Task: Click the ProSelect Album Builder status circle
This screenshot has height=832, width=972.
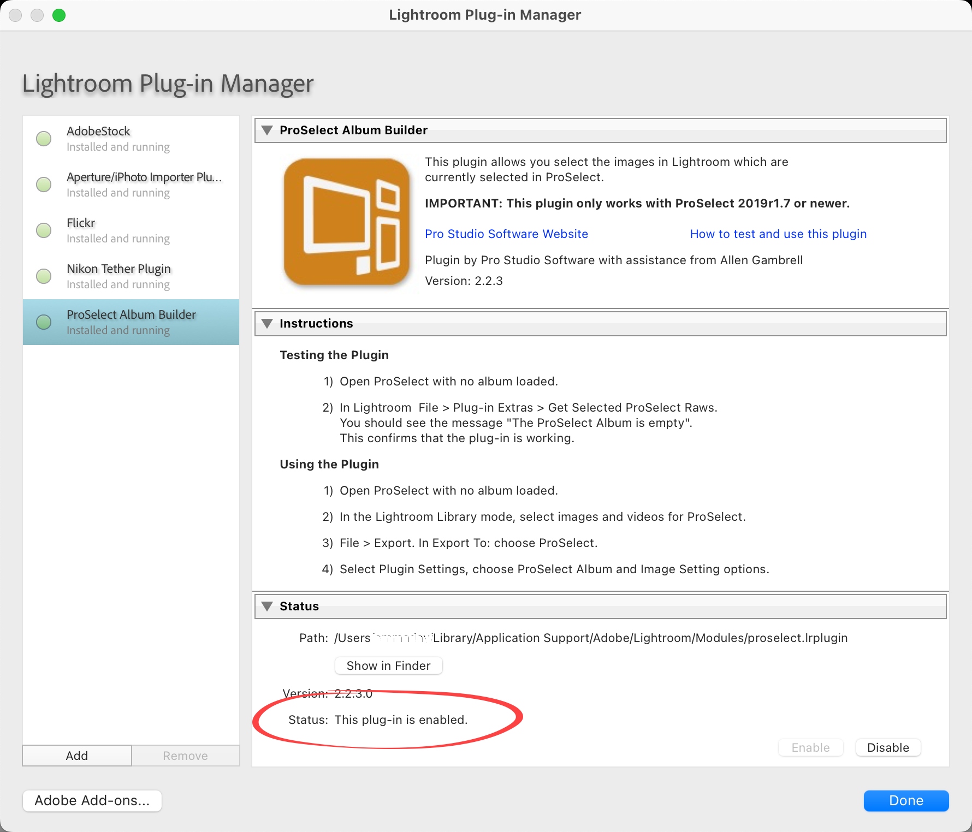Action: (44, 322)
